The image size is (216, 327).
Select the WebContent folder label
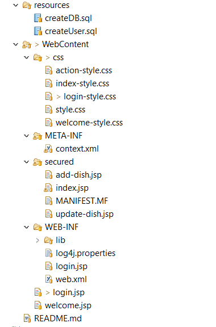[x=65, y=44]
